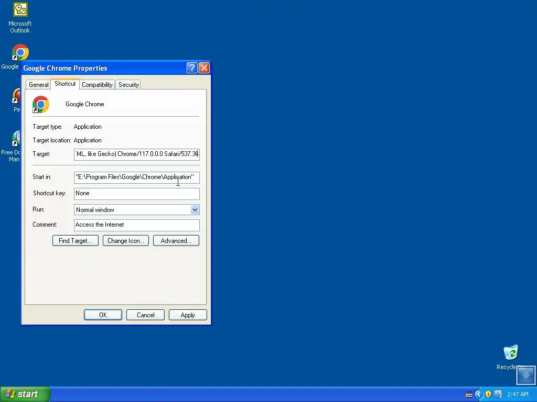Open the Microsoft Outlook desktop icon
This screenshot has height=402, width=537.
[x=20, y=17]
